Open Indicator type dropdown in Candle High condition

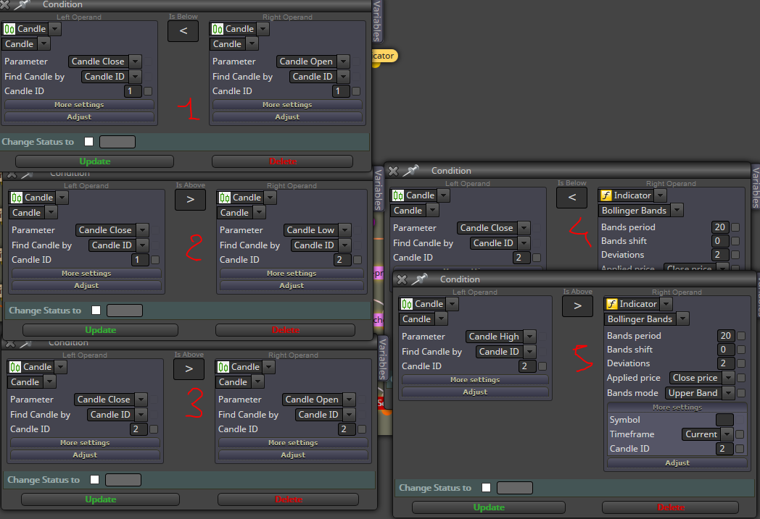[x=666, y=304]
